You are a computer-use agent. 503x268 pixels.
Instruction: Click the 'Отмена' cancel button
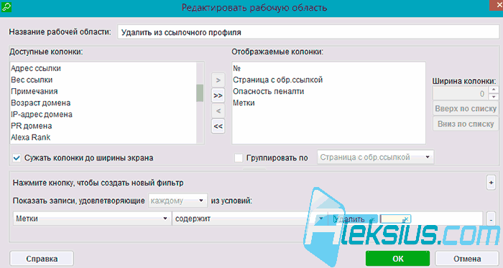click(467, 259)
